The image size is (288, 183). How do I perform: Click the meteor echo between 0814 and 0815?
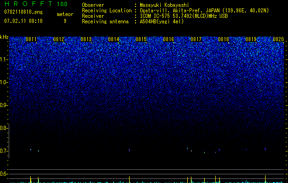129,150
